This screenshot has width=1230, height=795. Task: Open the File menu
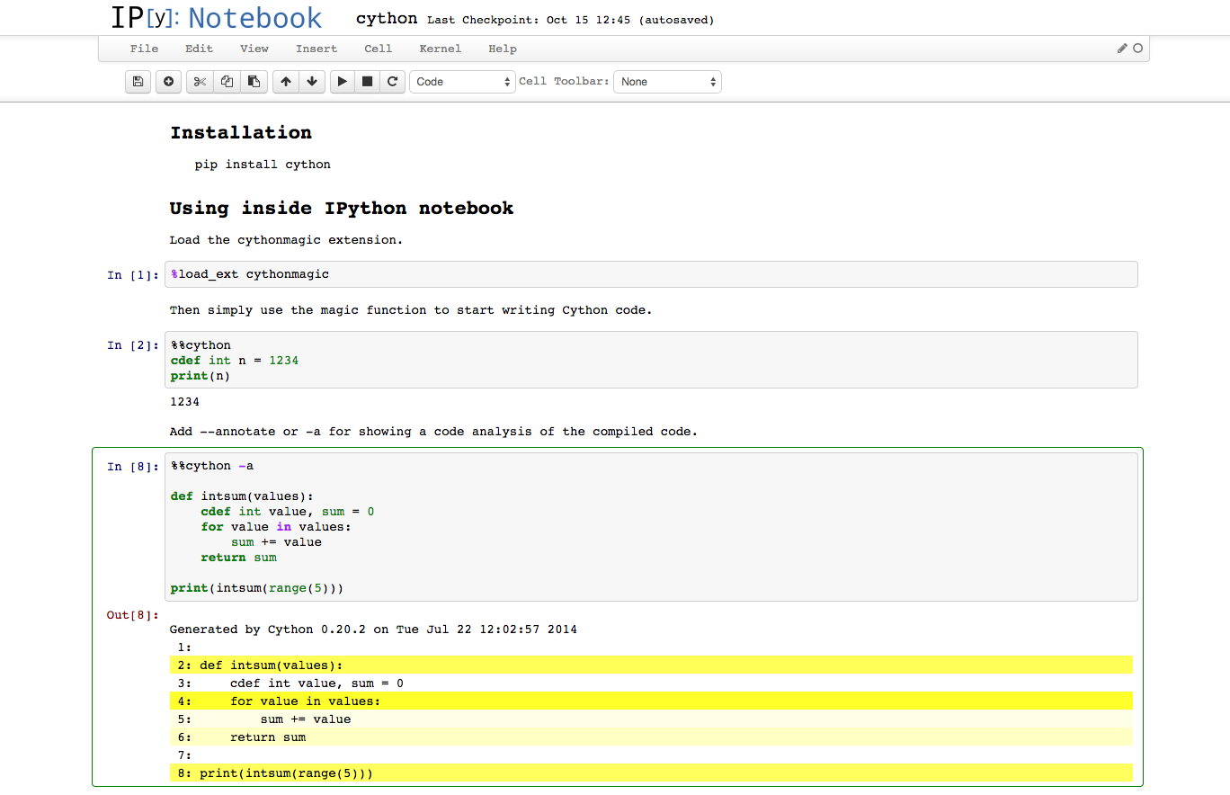[x=144, y=49]
